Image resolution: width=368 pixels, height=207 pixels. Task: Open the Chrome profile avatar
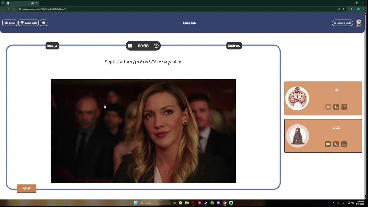358,9
